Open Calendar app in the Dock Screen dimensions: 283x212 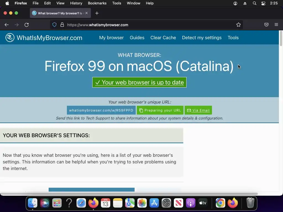pyautogui.click(x=106, y=203)
